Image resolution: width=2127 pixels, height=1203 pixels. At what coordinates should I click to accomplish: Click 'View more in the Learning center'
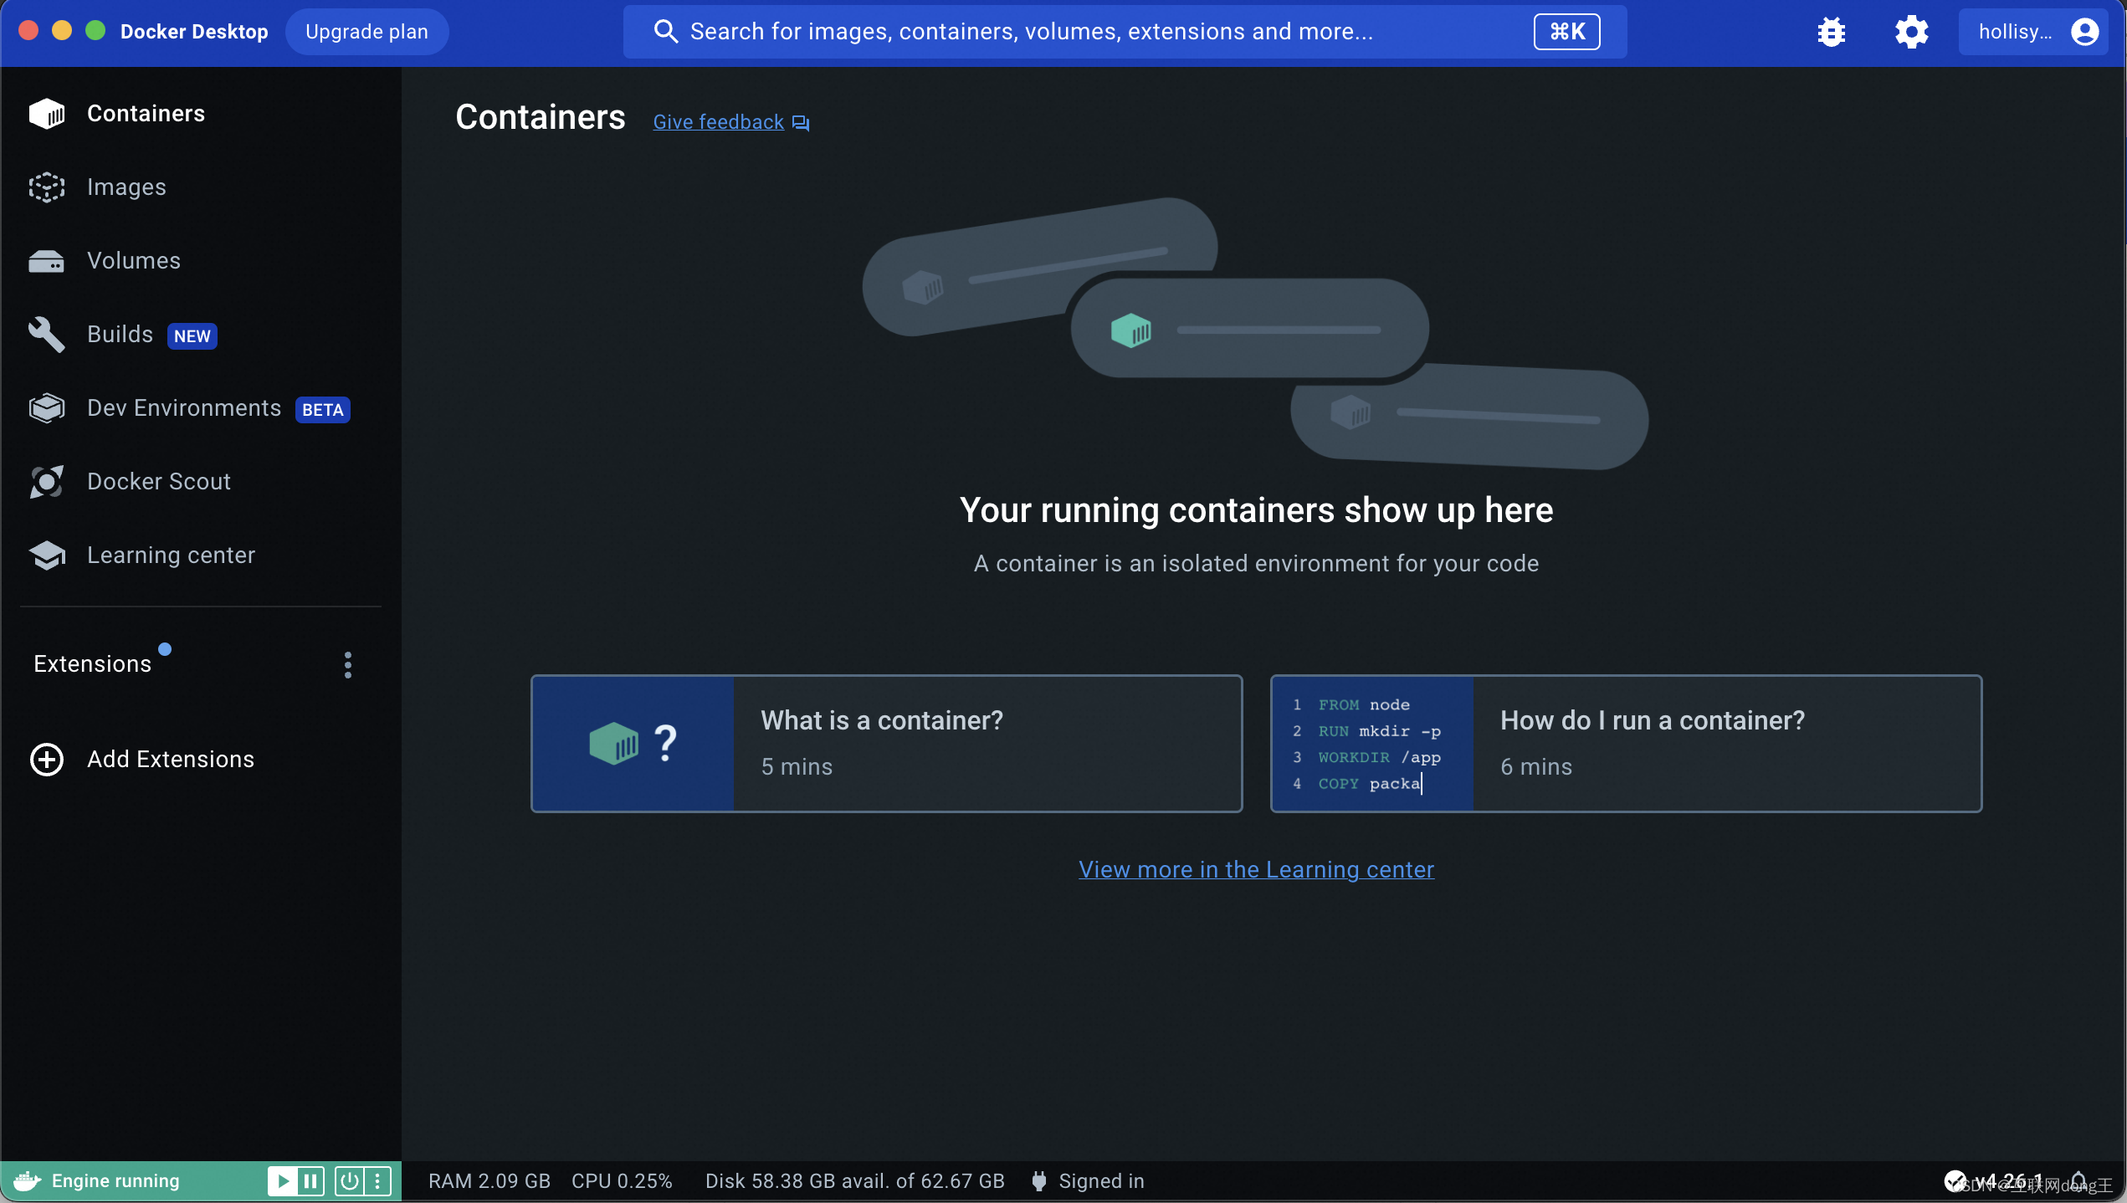[x=1256, y=869]
